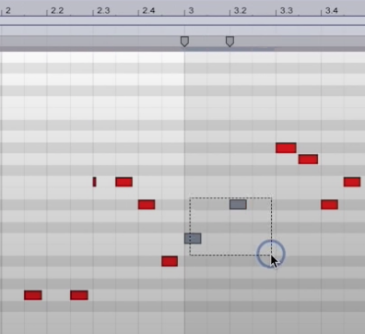Click the loop start marker at bar 3

[x=184, y=42]
